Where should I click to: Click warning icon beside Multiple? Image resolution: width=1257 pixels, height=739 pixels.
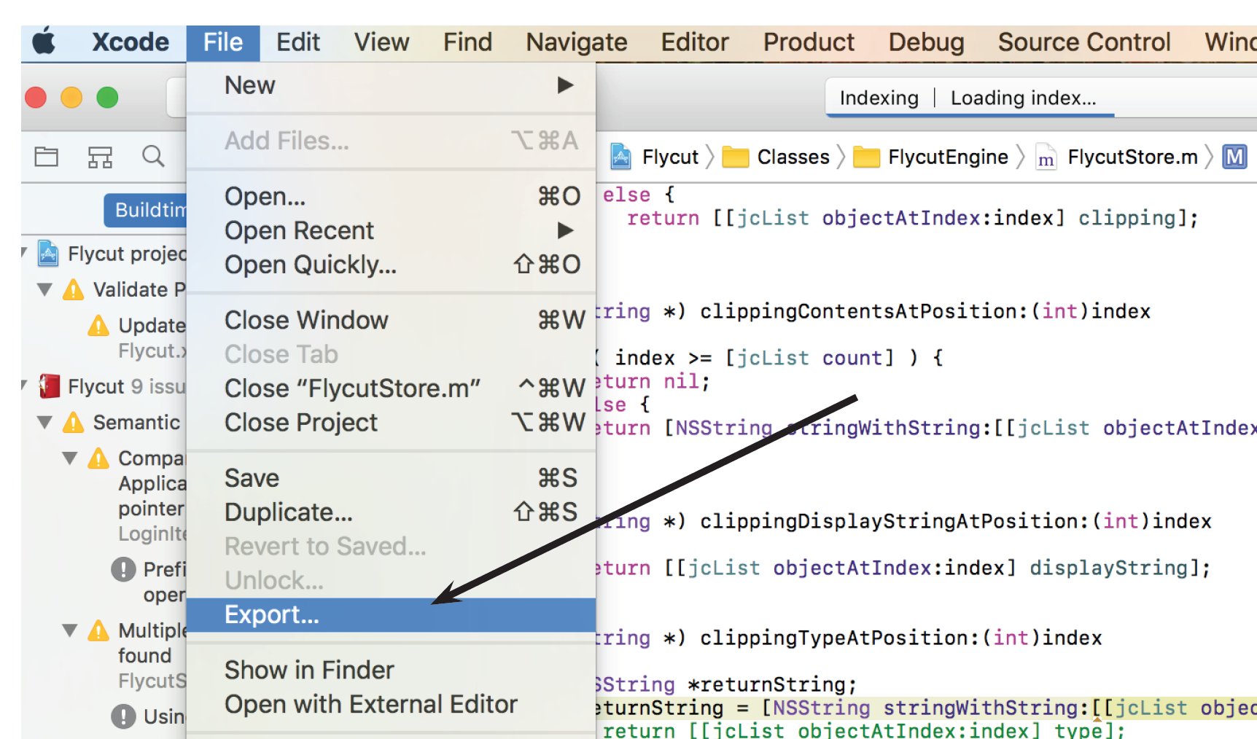98,630
